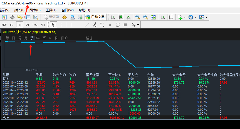Expand the Templates dropdown arrow
The height and width of the screenshot is (129, 240).
click(206, 17)
